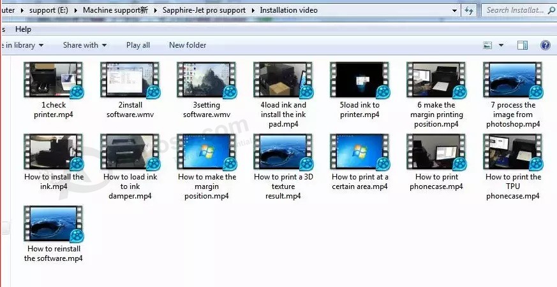Click the 2install software.wmv file name
The image size is (557, 287).
pyautogui.click(x=130, y=110)
